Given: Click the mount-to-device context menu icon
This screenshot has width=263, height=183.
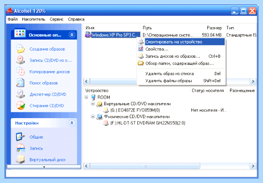Looking at the screenshot, I should coord(141,42).
